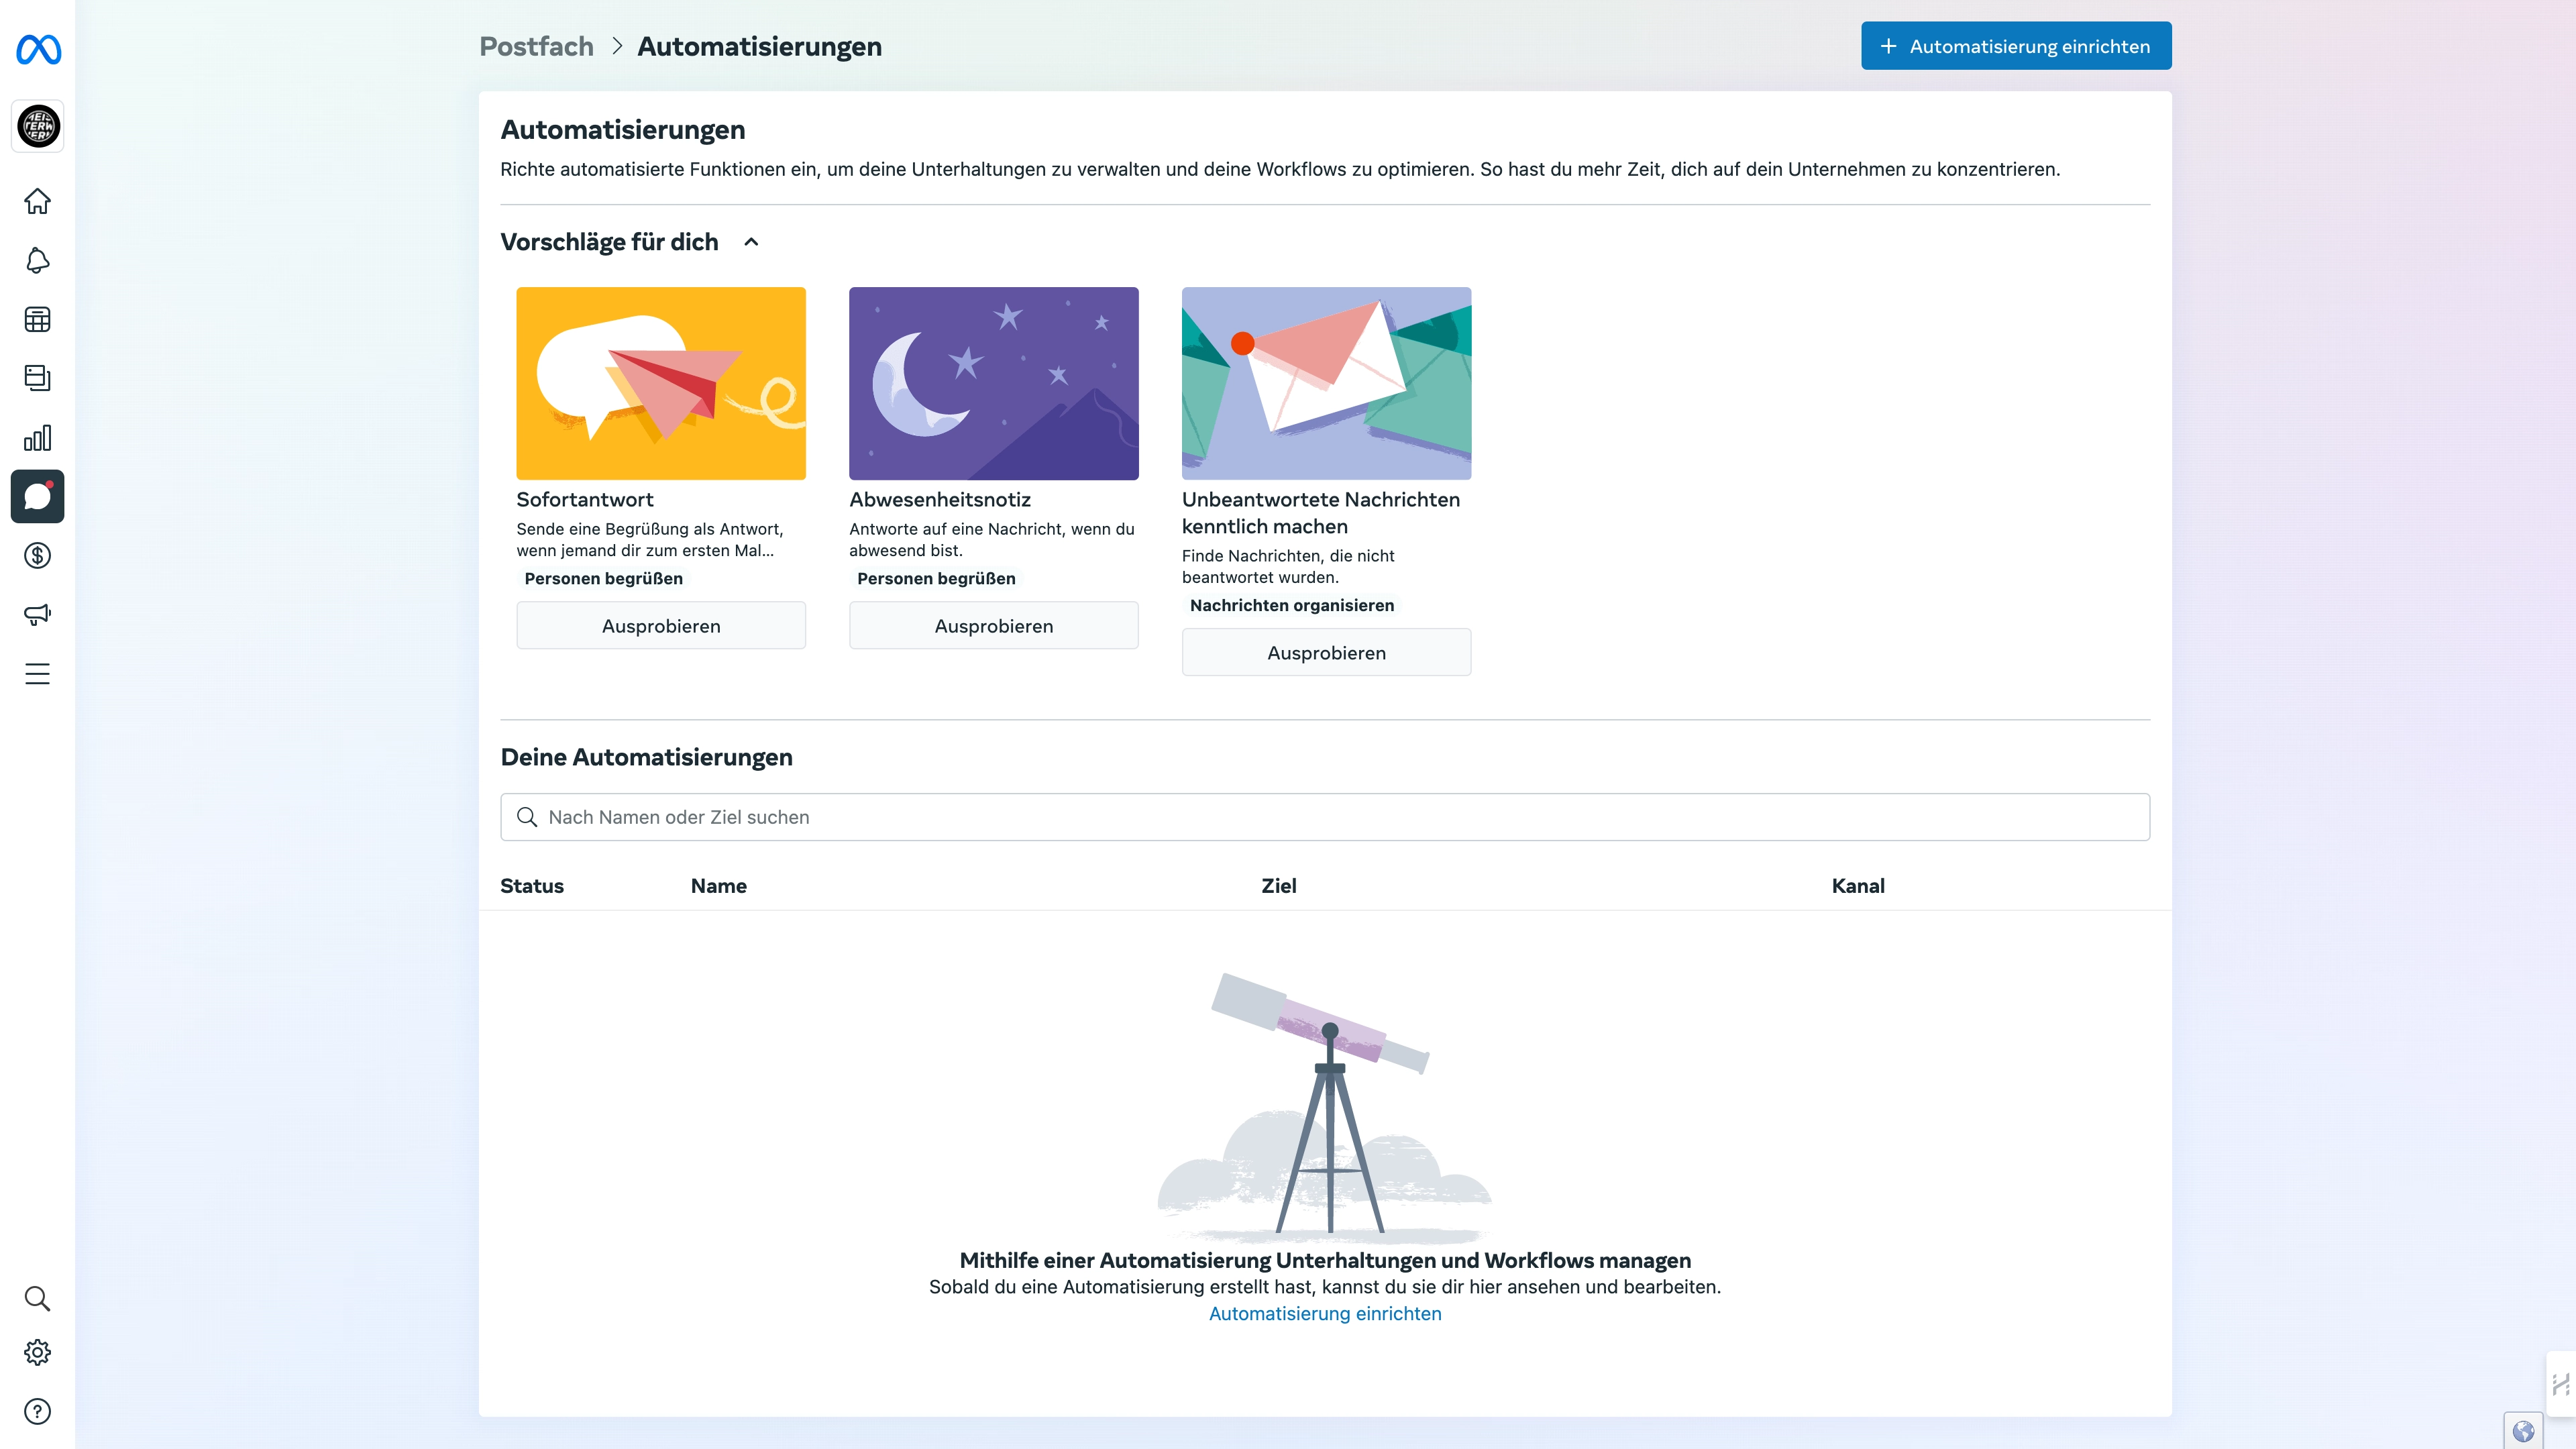This screenshot has width=2576, height=1449.
Task: Click Ausprobieren under Sofortantwort
Action: [x=661, y=626]
